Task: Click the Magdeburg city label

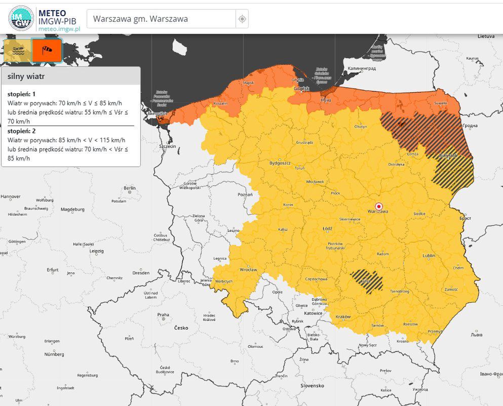Action: tap(72, 210)
